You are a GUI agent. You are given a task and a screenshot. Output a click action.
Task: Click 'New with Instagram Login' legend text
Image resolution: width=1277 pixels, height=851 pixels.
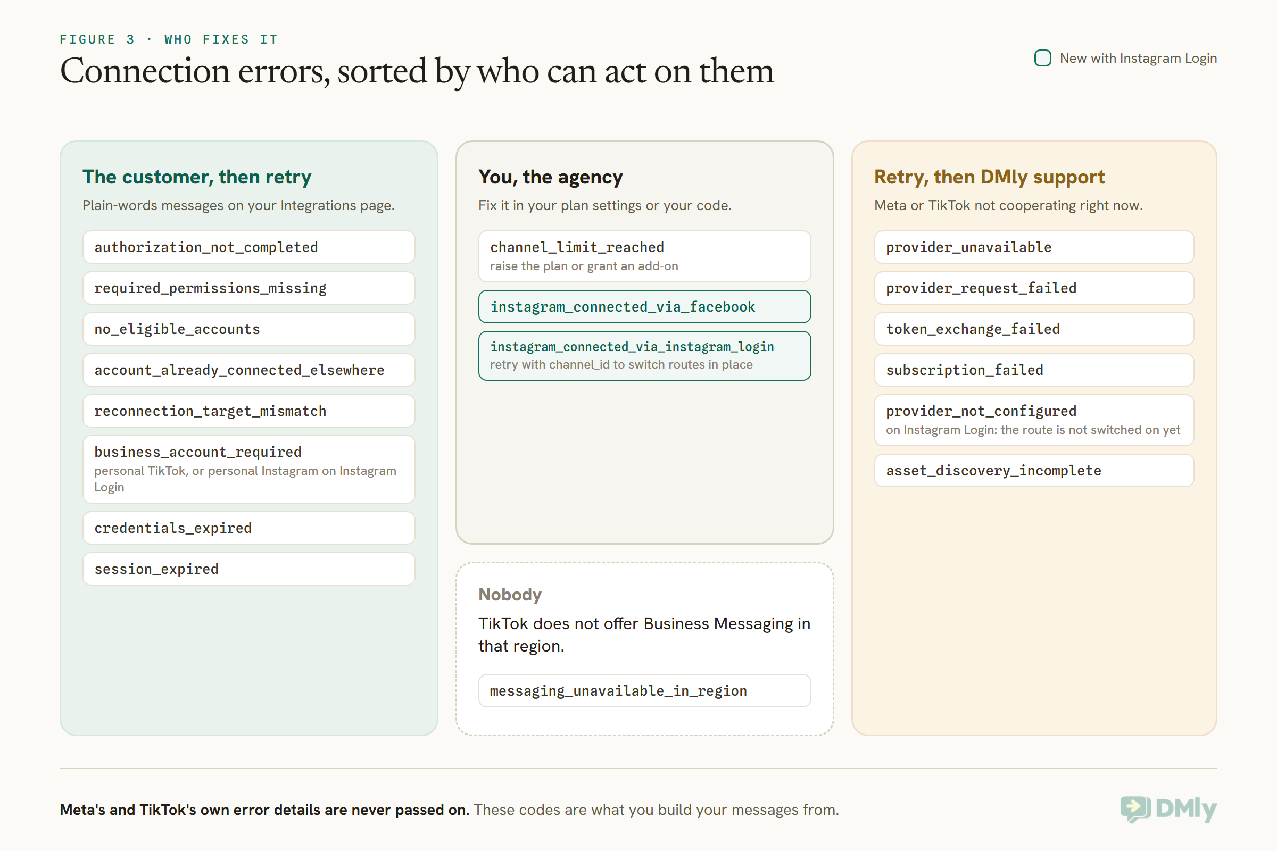[1139, 58]
